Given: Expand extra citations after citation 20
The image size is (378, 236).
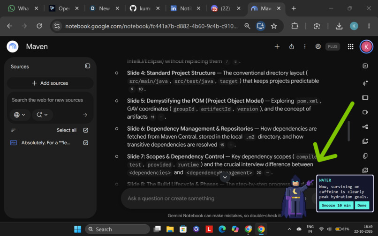Looking at the screenshot, I should [267, 173].
